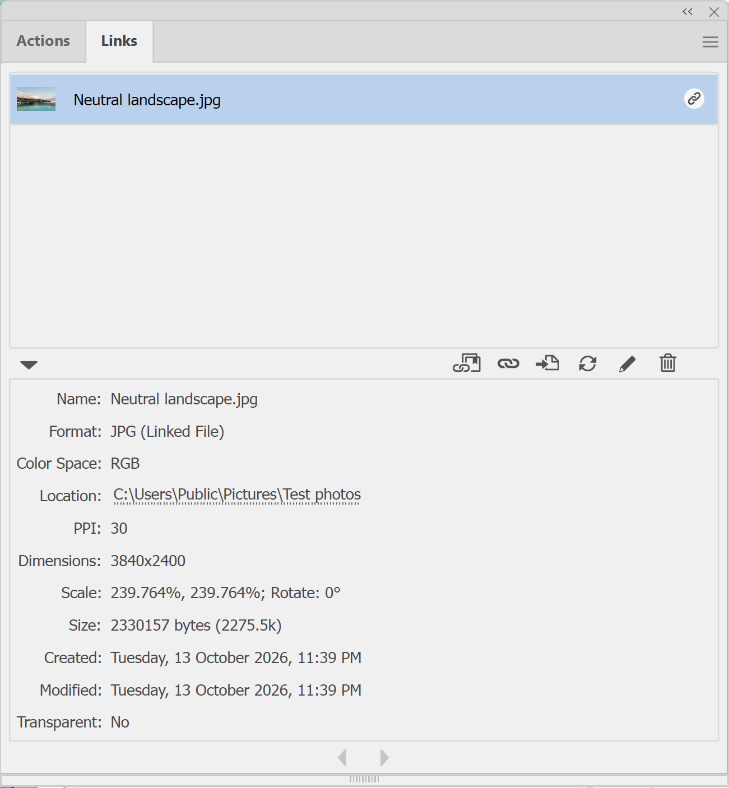
Task: Click the Edit Original pencil icon
Action: click(x=627, y=364)
